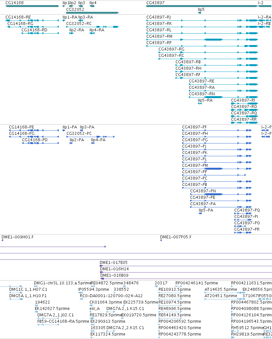Click the CG32052-RC transcript label
Image resolution: width=272 pixels, height=339 pixels.
click(x=79, y=24)
